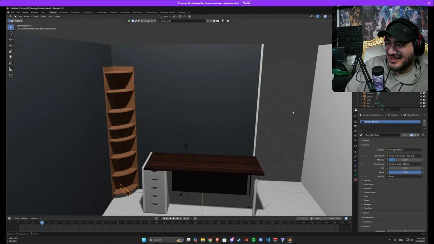Switch to the UV Editing workspace tab
Screen dimensions: 434x244
pyautogui.click(x=87, y=12)
